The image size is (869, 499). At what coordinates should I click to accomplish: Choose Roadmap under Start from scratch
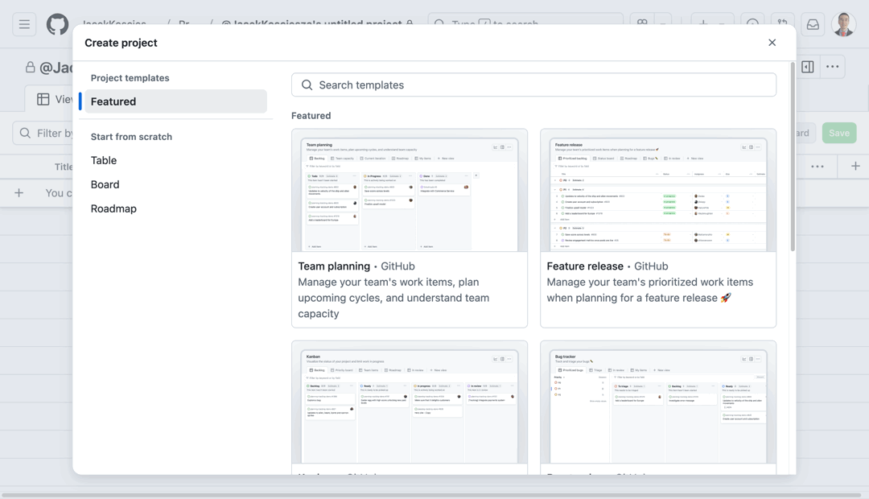coord(113,208)
